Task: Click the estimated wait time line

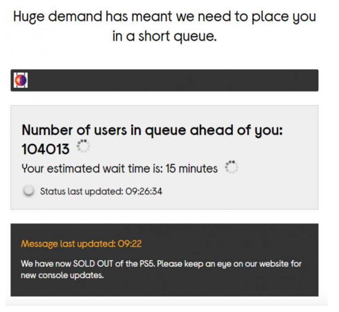Action: click(120, 169)
